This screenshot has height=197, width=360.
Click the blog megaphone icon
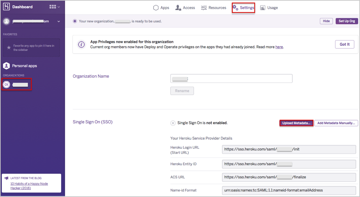pos(6,178)
